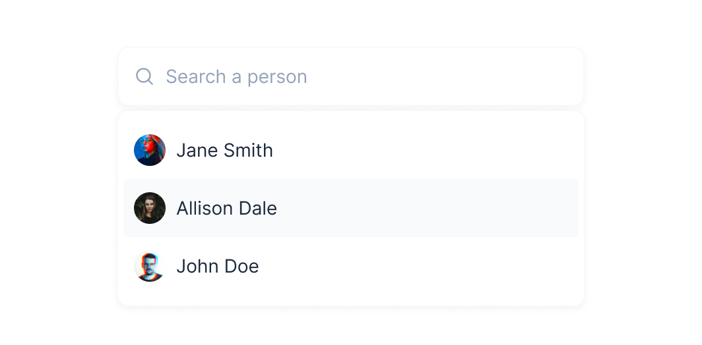
Task: Click John Doe's avatar photo
Action: click(x=150, y=266)
